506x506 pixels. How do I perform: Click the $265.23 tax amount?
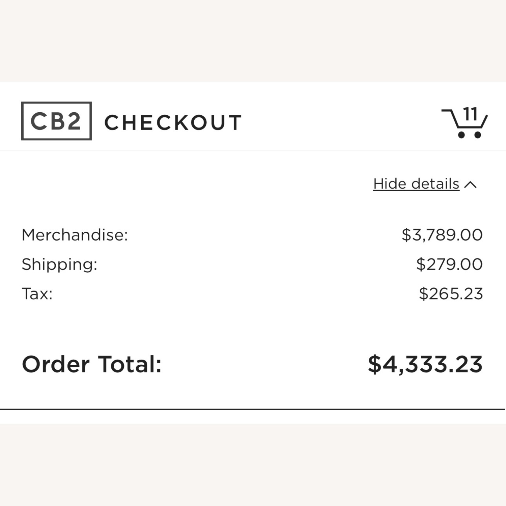(x=451, y=293)
